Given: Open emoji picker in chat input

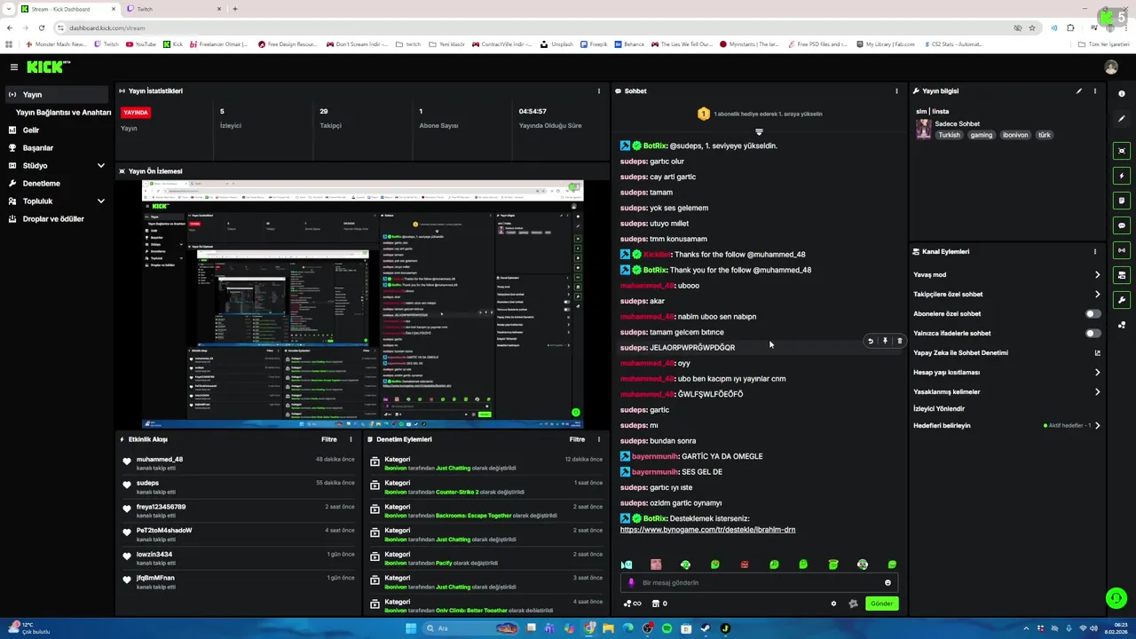Looking at the screenshot, I should (x=887, y=583).
